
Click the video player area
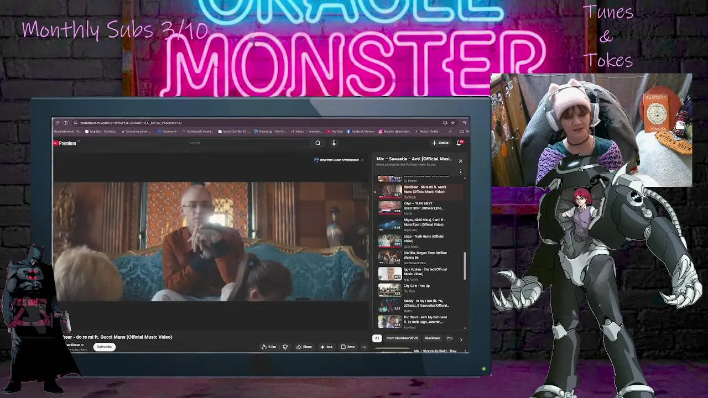212,242
